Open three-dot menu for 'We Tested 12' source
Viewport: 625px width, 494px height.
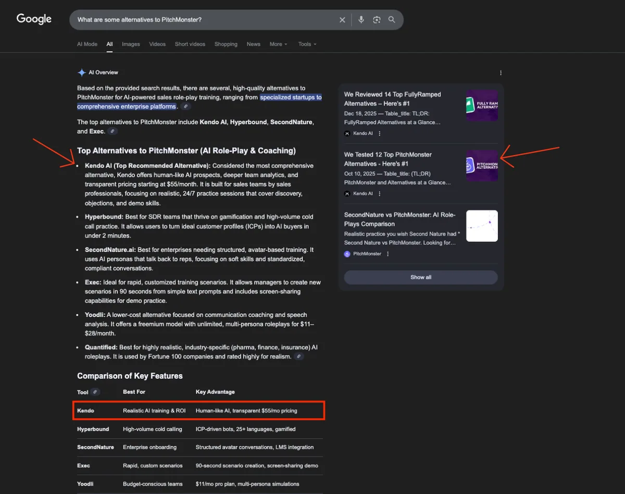click(379, 194)
